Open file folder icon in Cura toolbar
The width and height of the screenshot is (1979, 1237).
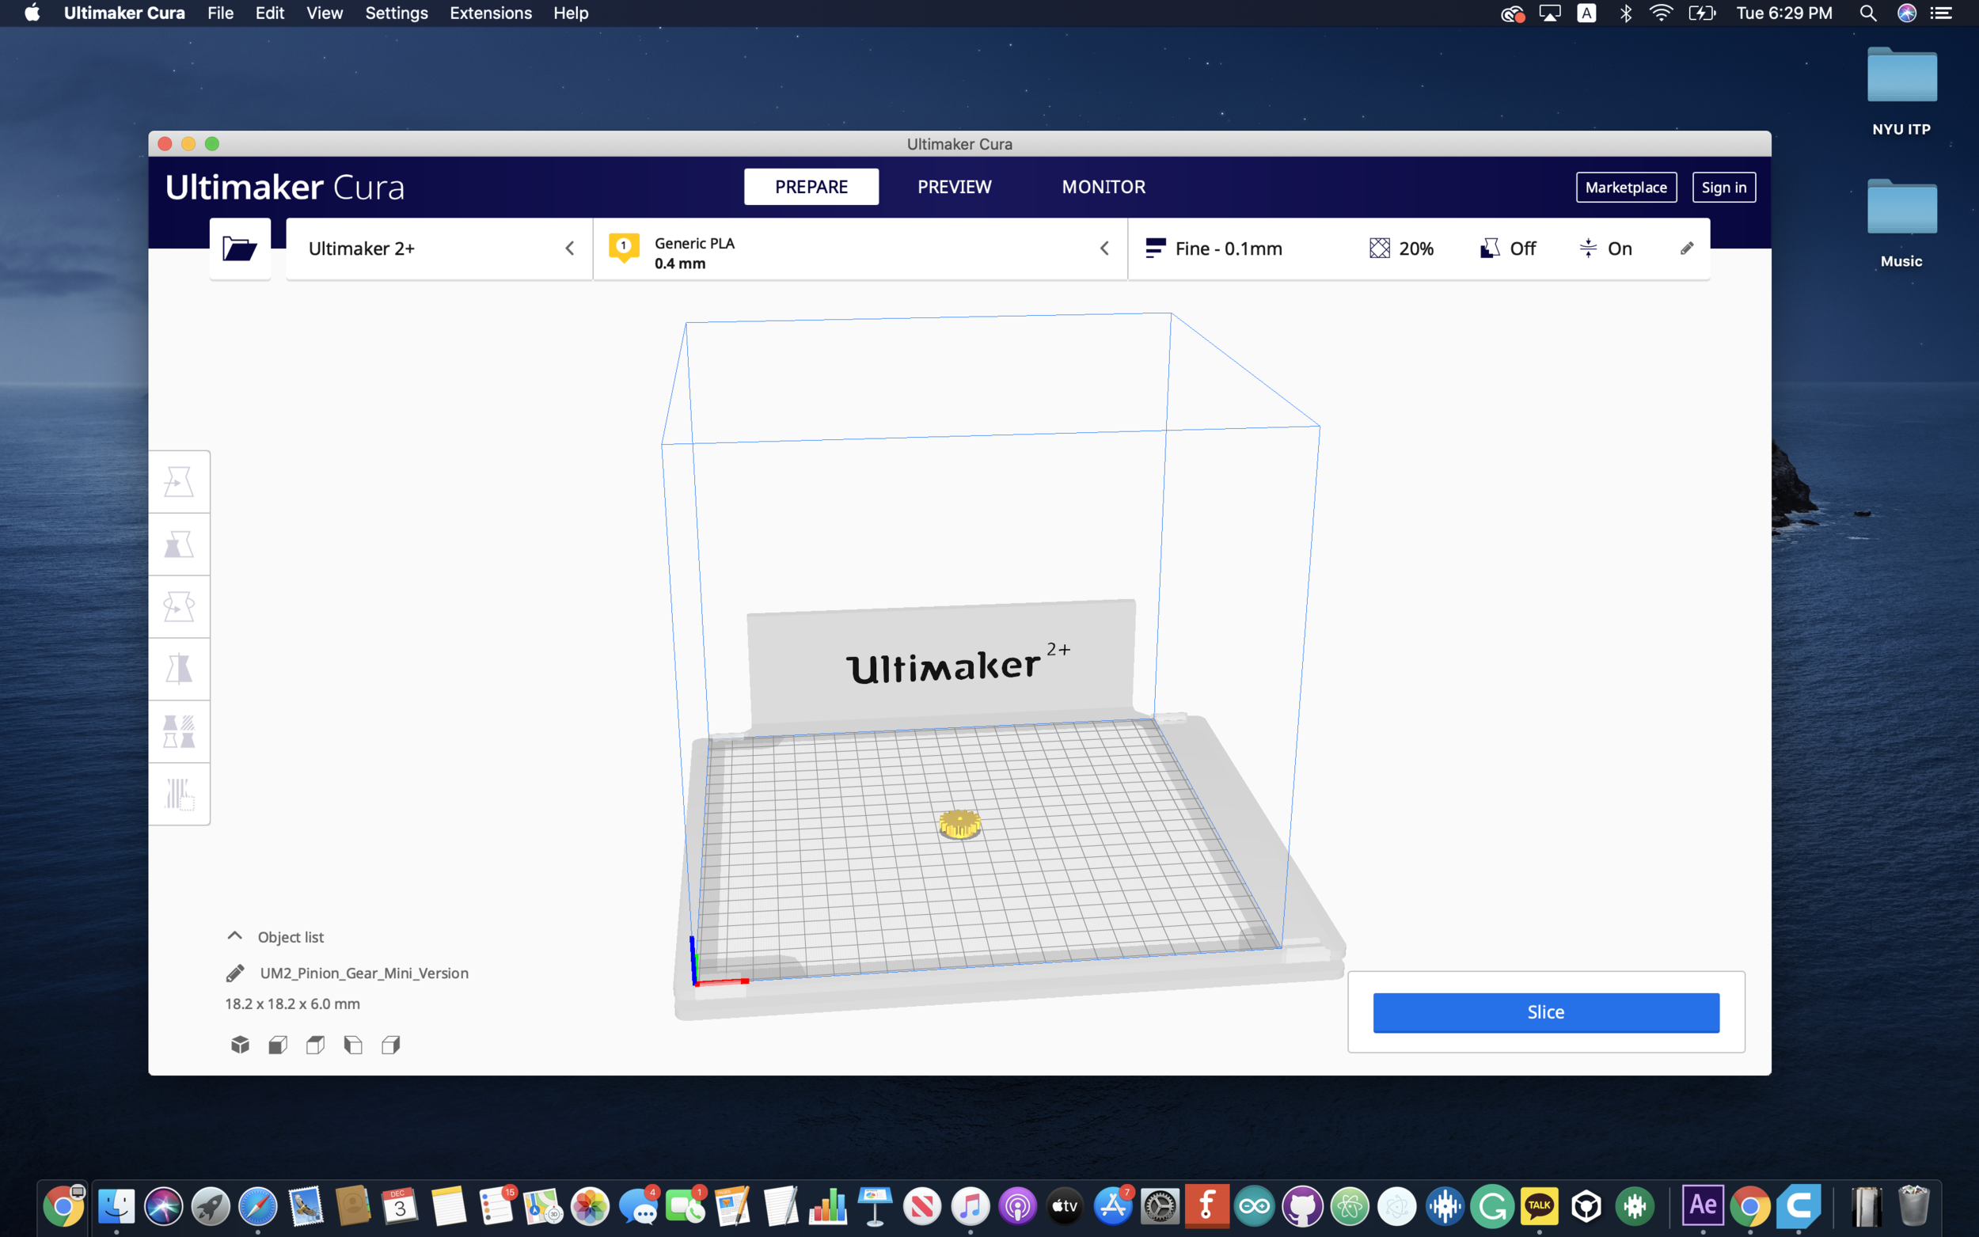[x=240, y=249]
